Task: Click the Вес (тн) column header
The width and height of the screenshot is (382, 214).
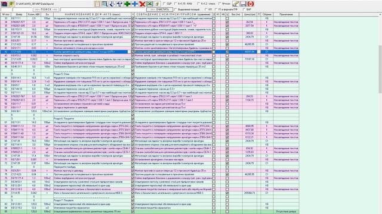Action: click(236, 14)
